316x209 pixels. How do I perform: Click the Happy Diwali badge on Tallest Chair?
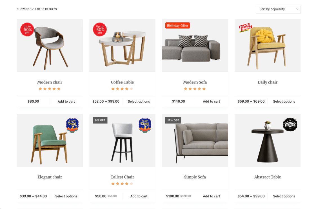(x=145, y=126)
